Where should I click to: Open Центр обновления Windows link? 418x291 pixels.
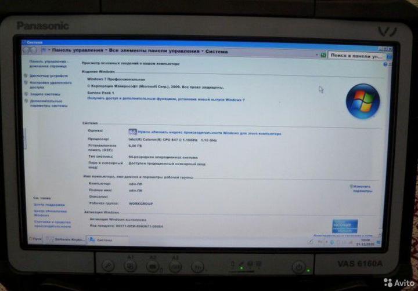[50, 213]
